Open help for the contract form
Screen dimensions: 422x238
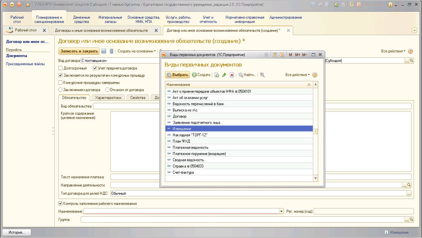(411, 51)
